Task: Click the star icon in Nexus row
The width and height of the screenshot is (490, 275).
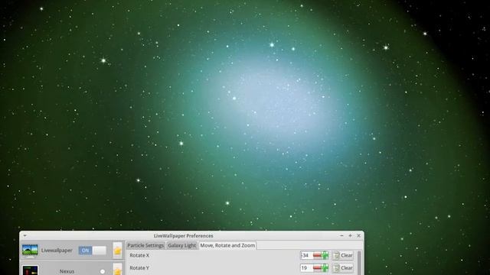Action: click(117, 270)
